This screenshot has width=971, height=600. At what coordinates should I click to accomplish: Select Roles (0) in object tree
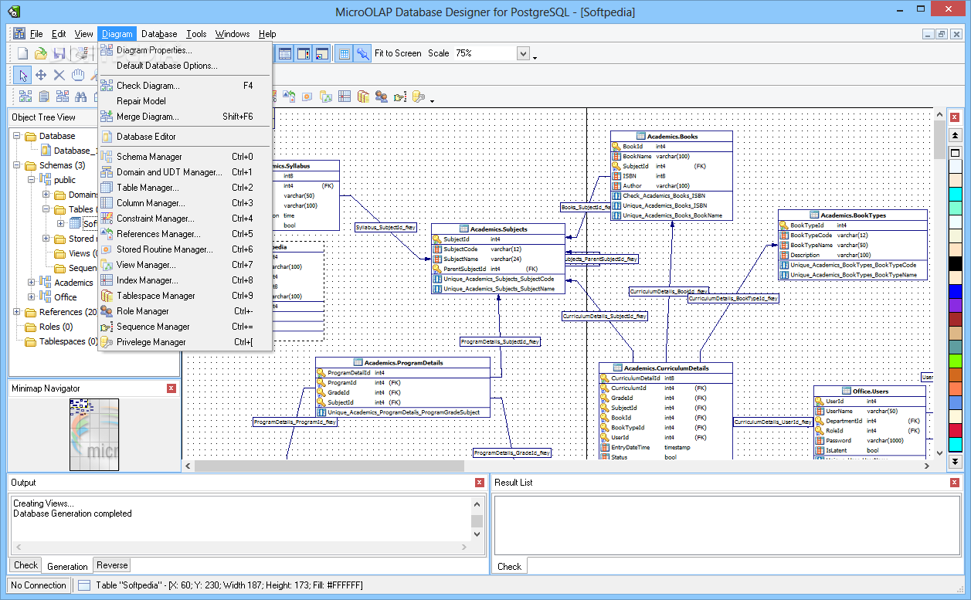56,327
